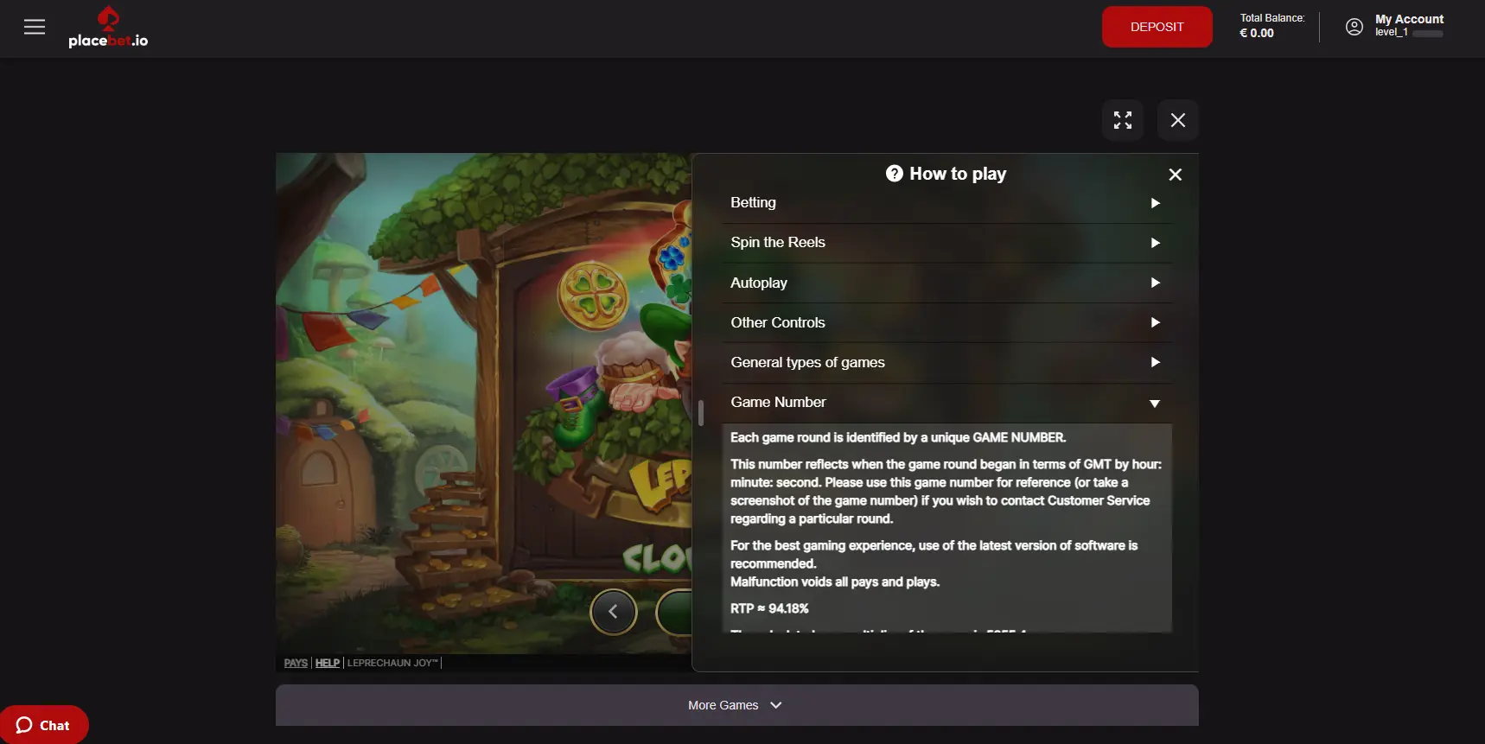The width and height of the screenshot is (1485, 744).
Task: Toggle fullscreen game mode
Action: coord(1123,120)
